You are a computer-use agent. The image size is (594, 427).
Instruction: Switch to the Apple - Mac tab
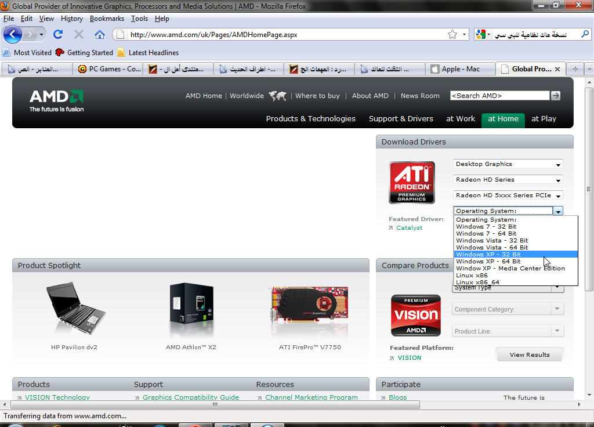pyautogui.click(x=460, y=69)
